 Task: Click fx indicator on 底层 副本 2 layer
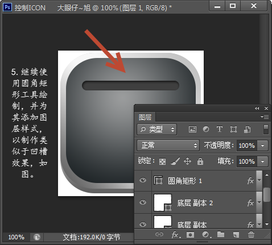[250, 203]
